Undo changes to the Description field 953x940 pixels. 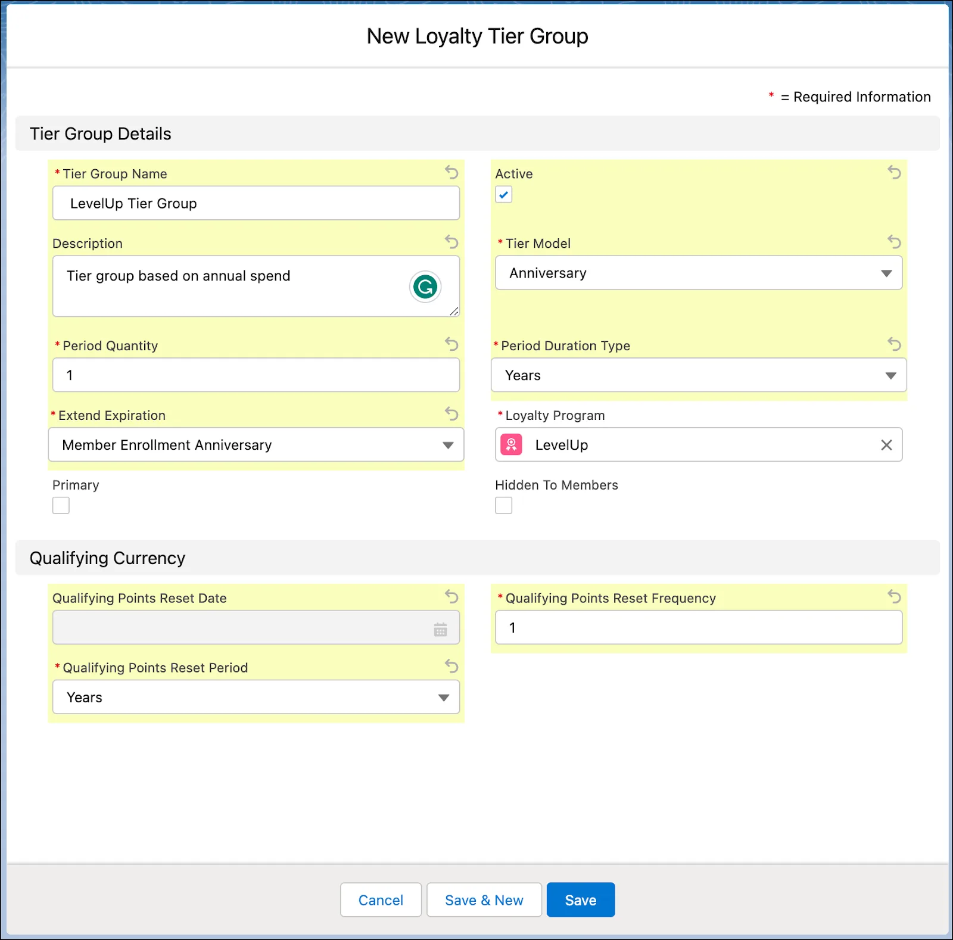(x=451, y=242)
